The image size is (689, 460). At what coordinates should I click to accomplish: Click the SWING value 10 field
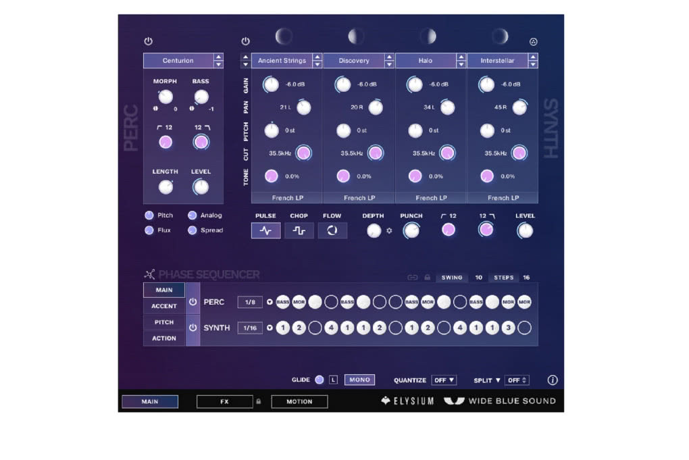click(x=478, y=278)
